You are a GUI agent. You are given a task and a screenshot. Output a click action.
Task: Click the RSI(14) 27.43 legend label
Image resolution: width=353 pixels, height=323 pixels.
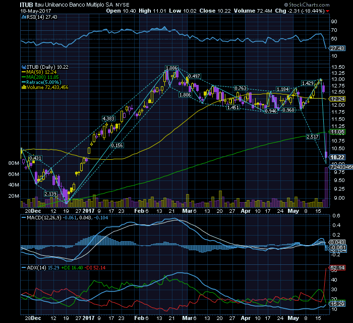pyautogui.click(x=42, y=17)
